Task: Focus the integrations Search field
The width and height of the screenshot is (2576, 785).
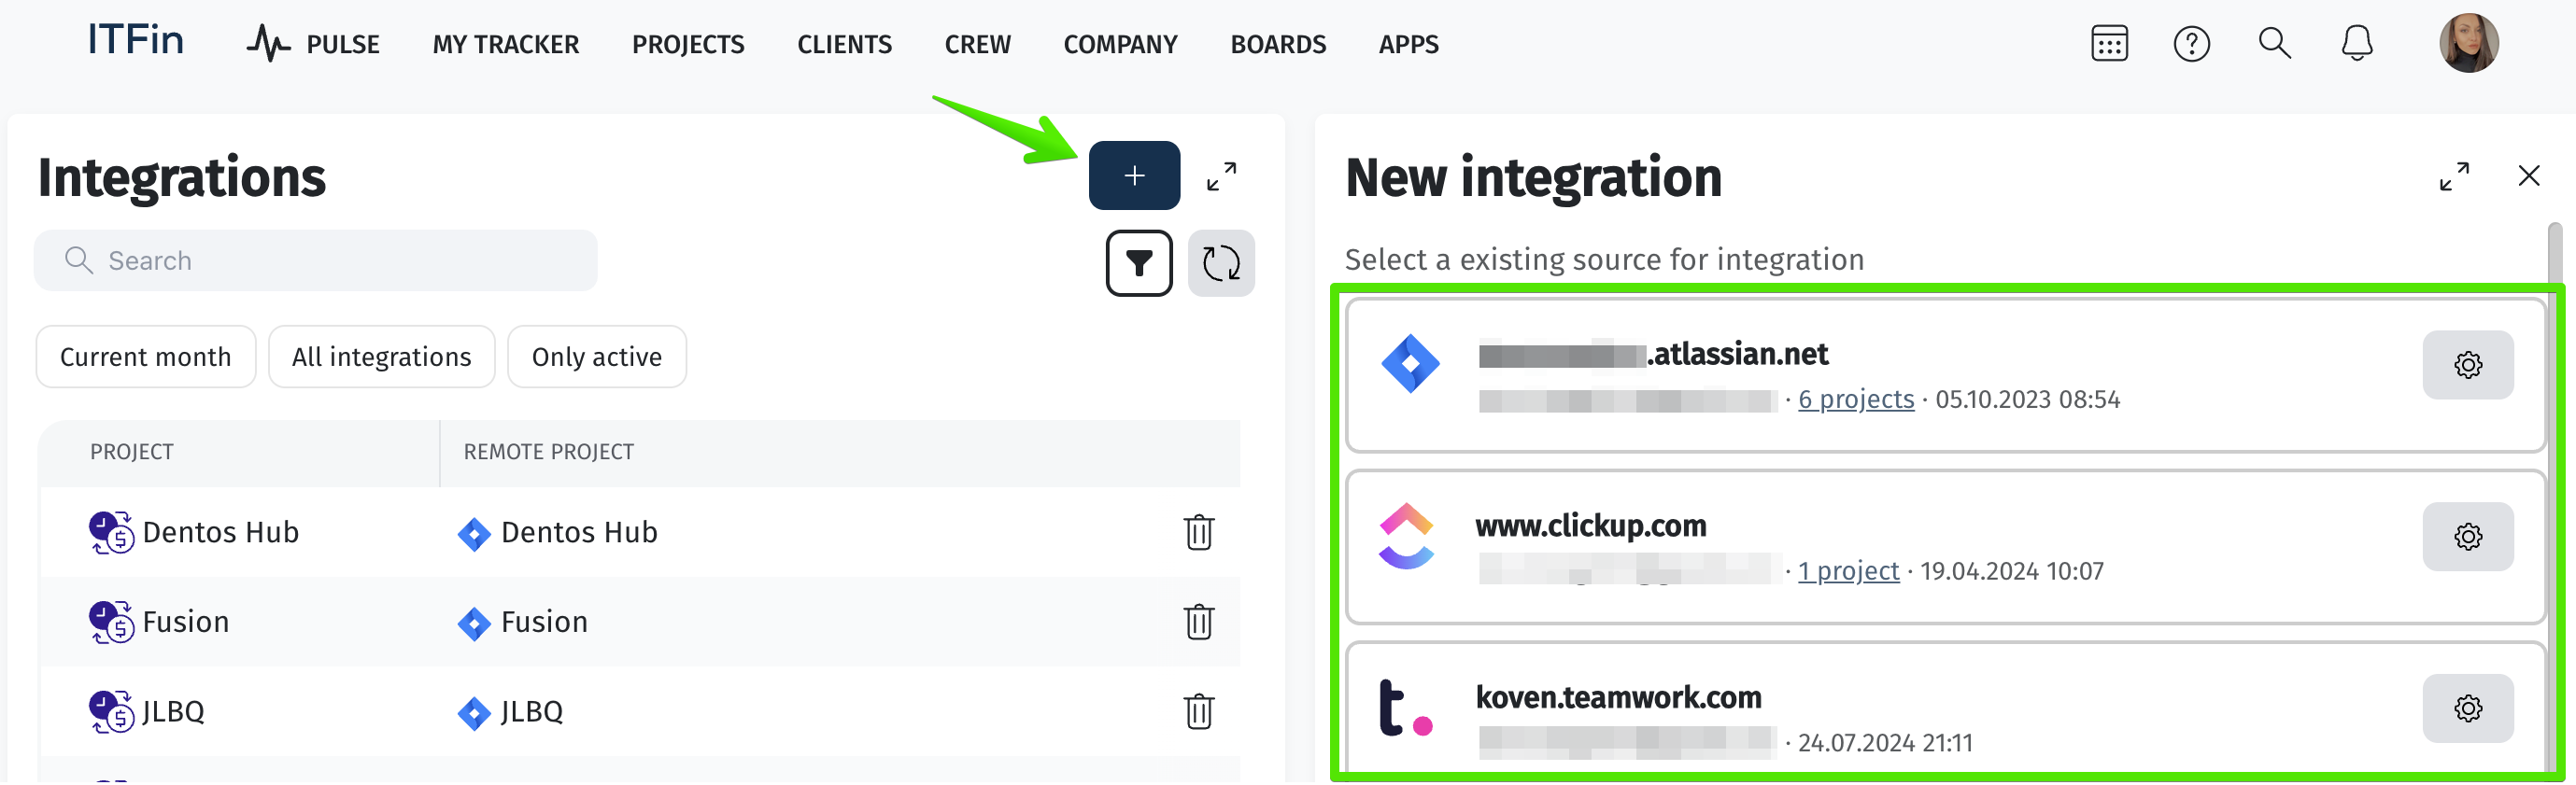Action: point(316,260)
